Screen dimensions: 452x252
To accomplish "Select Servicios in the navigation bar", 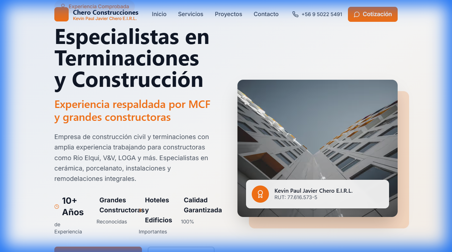I will point(190,14).
